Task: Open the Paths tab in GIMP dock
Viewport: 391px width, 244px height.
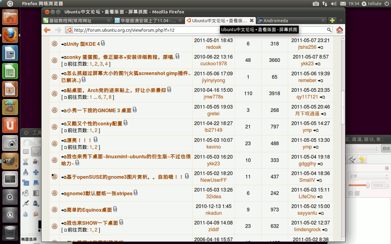Action: (353, 160)
